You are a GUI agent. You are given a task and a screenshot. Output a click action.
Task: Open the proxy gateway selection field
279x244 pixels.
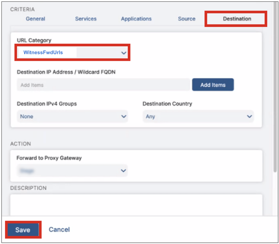[x=72, y=171]
